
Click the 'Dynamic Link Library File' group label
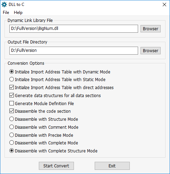[x=30, y=21]
